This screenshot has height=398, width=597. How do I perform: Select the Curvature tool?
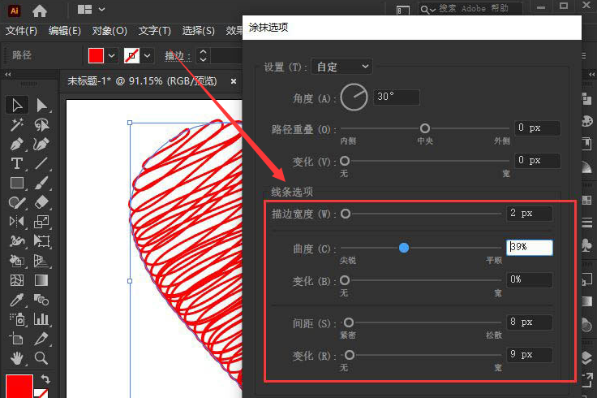coord(41,144)
